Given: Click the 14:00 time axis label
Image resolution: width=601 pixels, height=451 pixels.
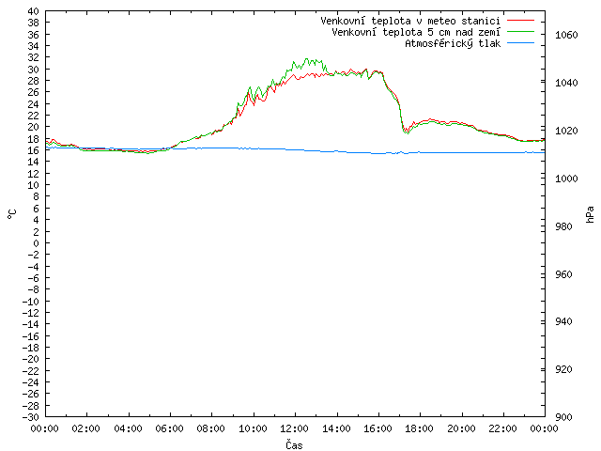Looking at the screenshot, I should point(336,428).
